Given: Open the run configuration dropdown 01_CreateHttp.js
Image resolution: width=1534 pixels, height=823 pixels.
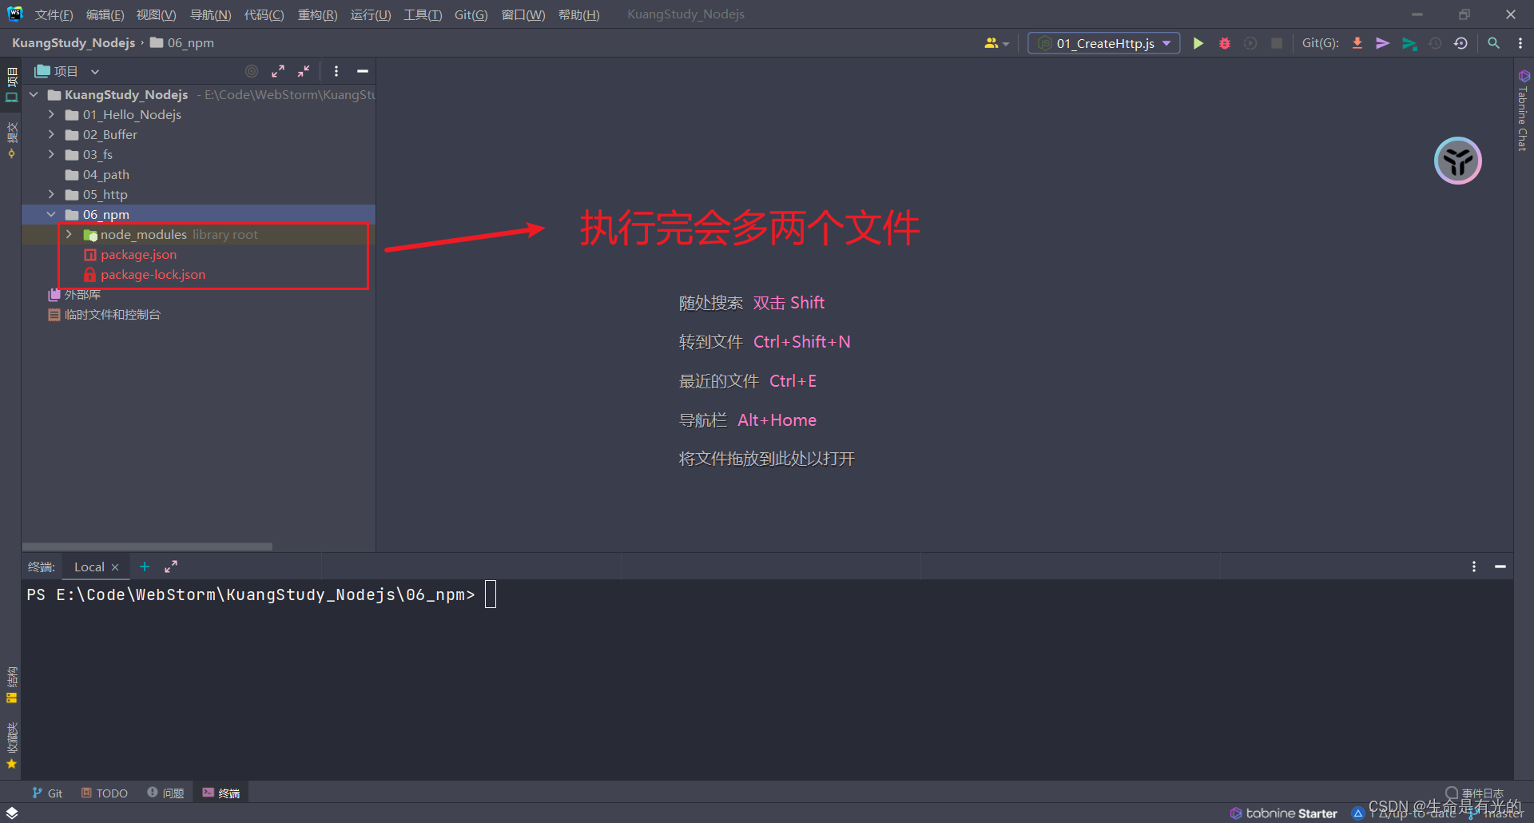Looking at the screenshot, I should (x=1104, y=43).
